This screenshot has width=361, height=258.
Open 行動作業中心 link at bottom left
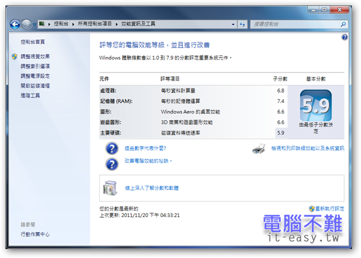(x=35, y=234)
